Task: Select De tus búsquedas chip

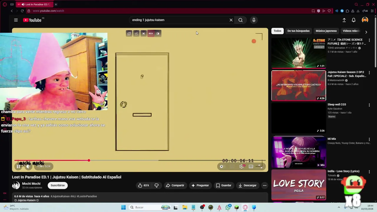Action: pyautogui.click(x=298, y=31)
